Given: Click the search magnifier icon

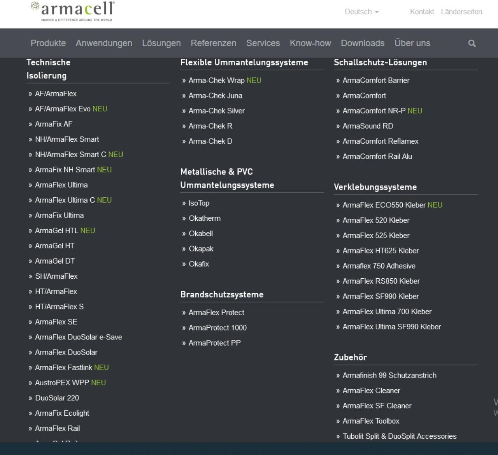Looking at the screenshot, I should point(472,44).
